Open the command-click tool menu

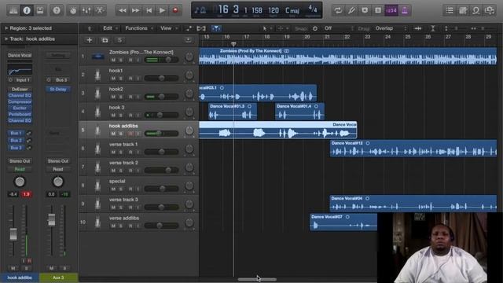pos(282,28)
